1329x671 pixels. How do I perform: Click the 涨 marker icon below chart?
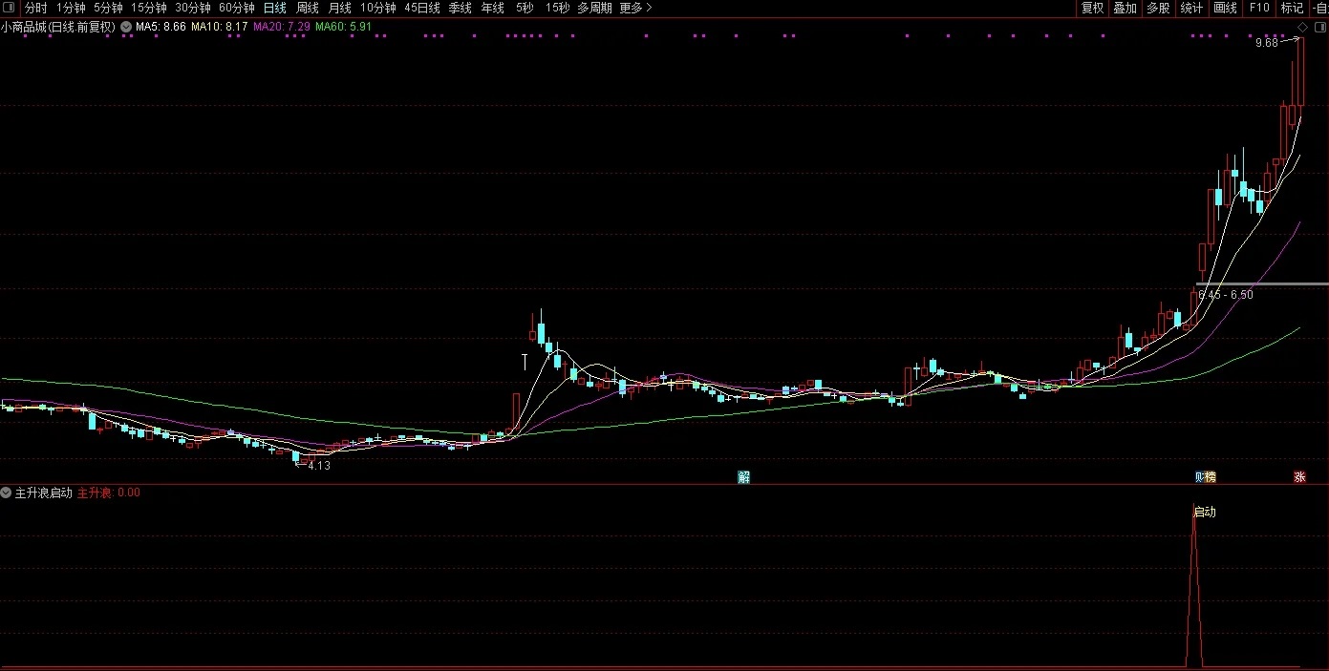(1299, 477)
